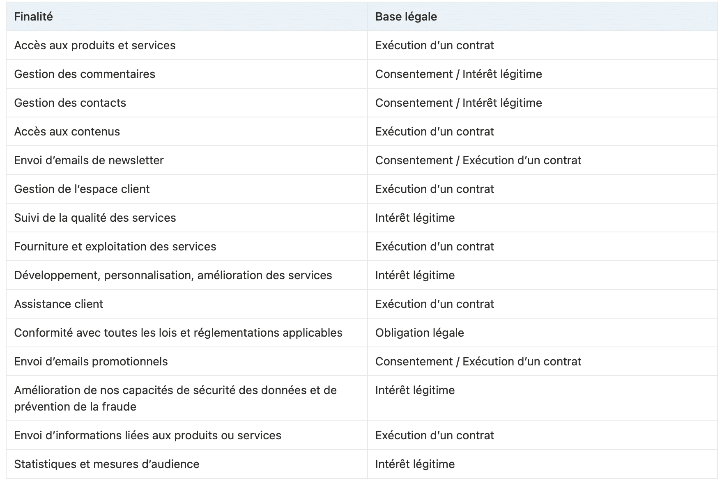Viewport: 722px width, 482px height.
Task: Click the Accès aux contenus cell
Action: coord(187,131)
